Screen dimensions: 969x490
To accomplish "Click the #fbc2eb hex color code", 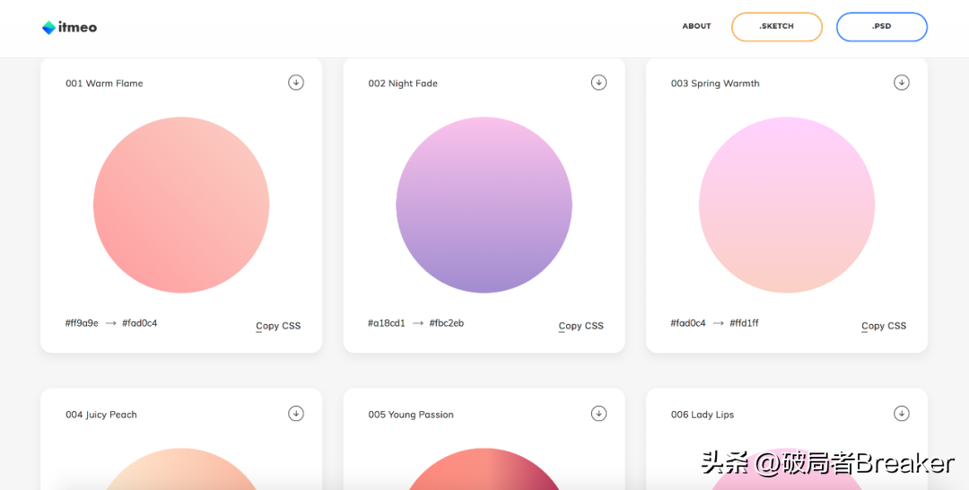I will [x=446, y=323].
